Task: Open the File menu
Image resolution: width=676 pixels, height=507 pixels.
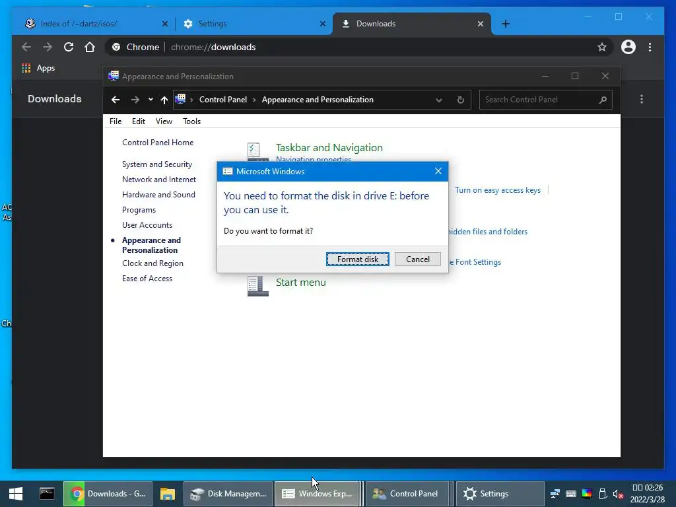Action: point(115,121)
